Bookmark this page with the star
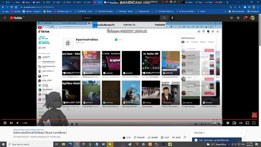Viewport: 261px width, 147px height. [239, 7]
